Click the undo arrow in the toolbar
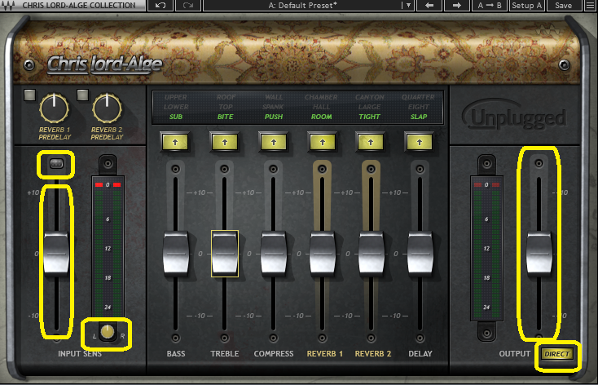 (161, 6)
